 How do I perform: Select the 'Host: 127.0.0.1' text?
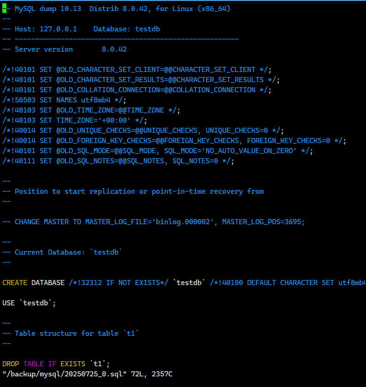pyautogui.click(x=46, y=29)
